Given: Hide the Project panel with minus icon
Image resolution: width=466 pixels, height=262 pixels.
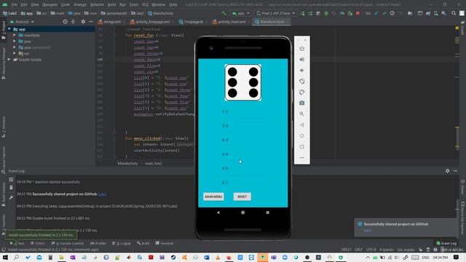Looking at the screenshot, I should 91,22.
